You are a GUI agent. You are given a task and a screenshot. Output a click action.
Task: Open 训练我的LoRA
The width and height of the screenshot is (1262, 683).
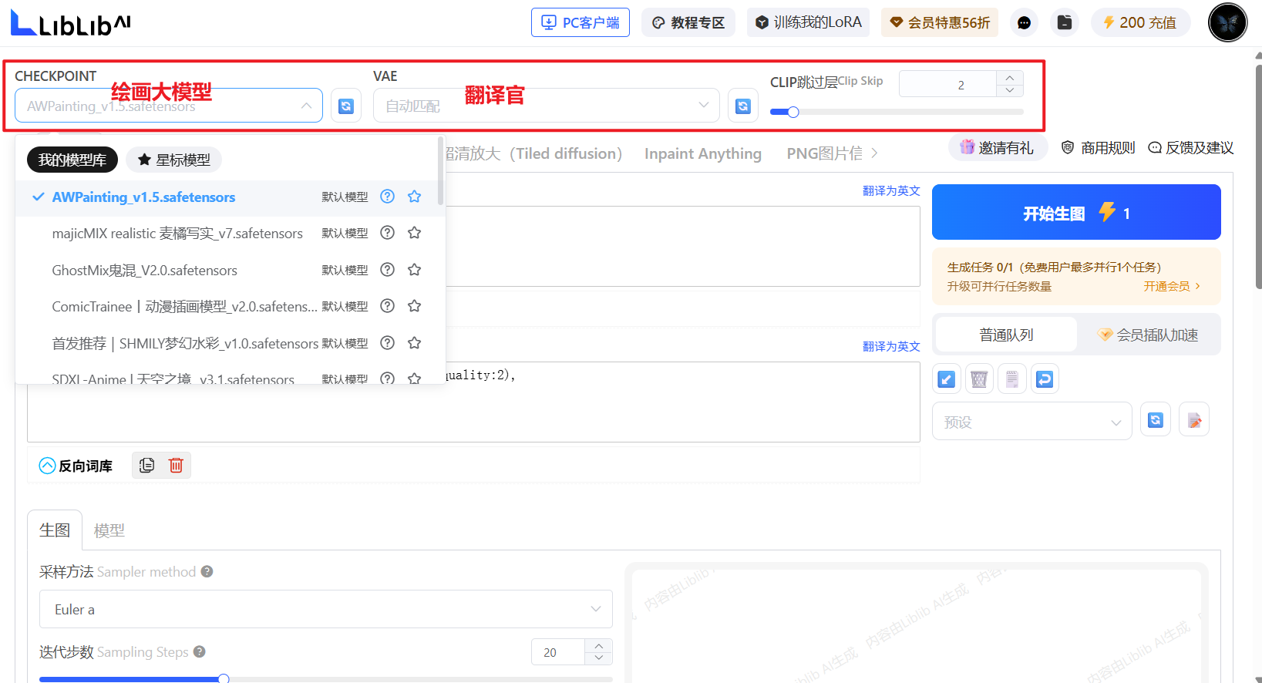(x=808, y=22)
